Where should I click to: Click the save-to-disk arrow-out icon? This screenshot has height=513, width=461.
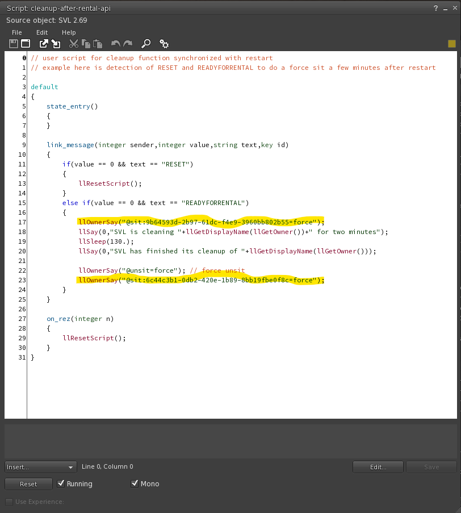44,44
